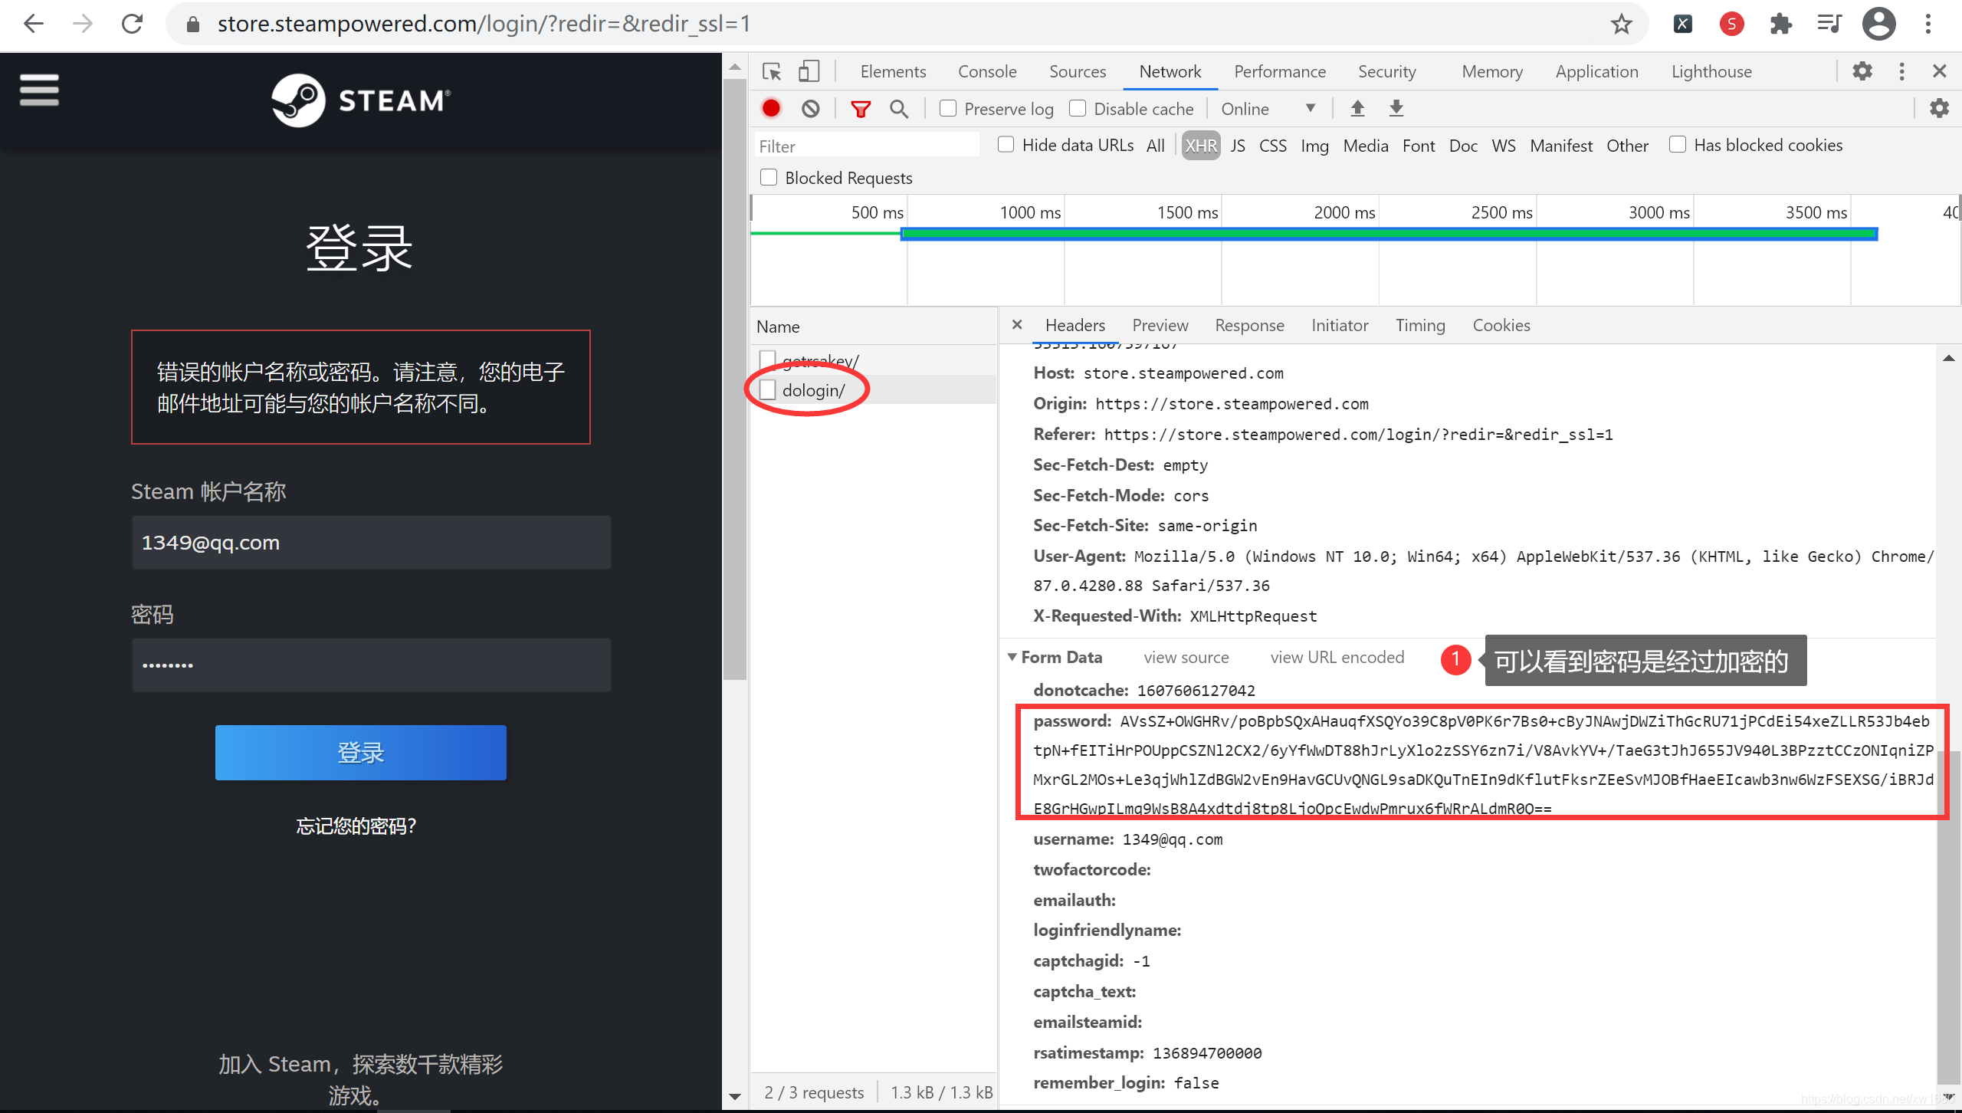Switch to the Preview tab
Viewport: 1962px width, 1113px height.
[1160, 325]
